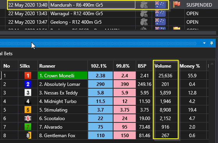Click the red number 1 silk icon

pos(28,75)
